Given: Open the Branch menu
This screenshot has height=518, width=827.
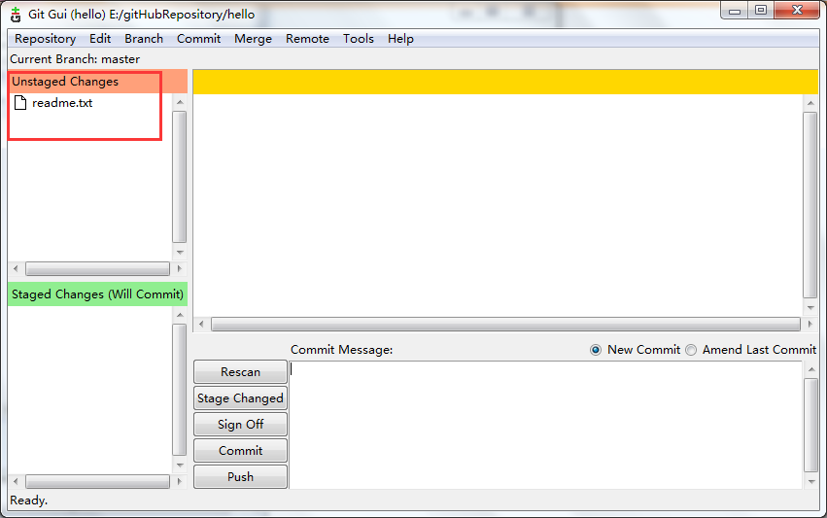Looking at the screenshot, I should coord(144,39).
